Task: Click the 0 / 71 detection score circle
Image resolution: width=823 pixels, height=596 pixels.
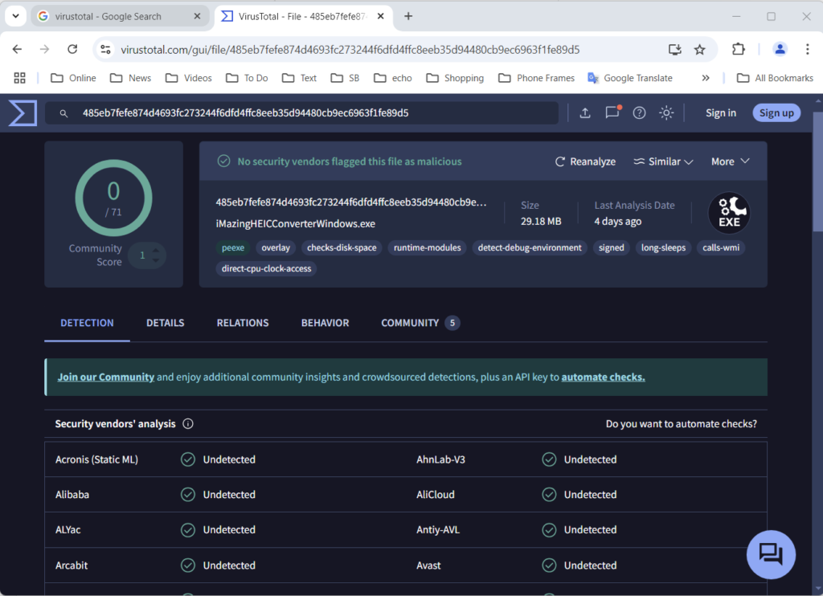Action: click(113, 198)
